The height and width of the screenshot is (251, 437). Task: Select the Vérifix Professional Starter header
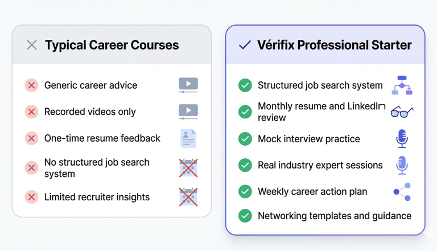[334, 45]
